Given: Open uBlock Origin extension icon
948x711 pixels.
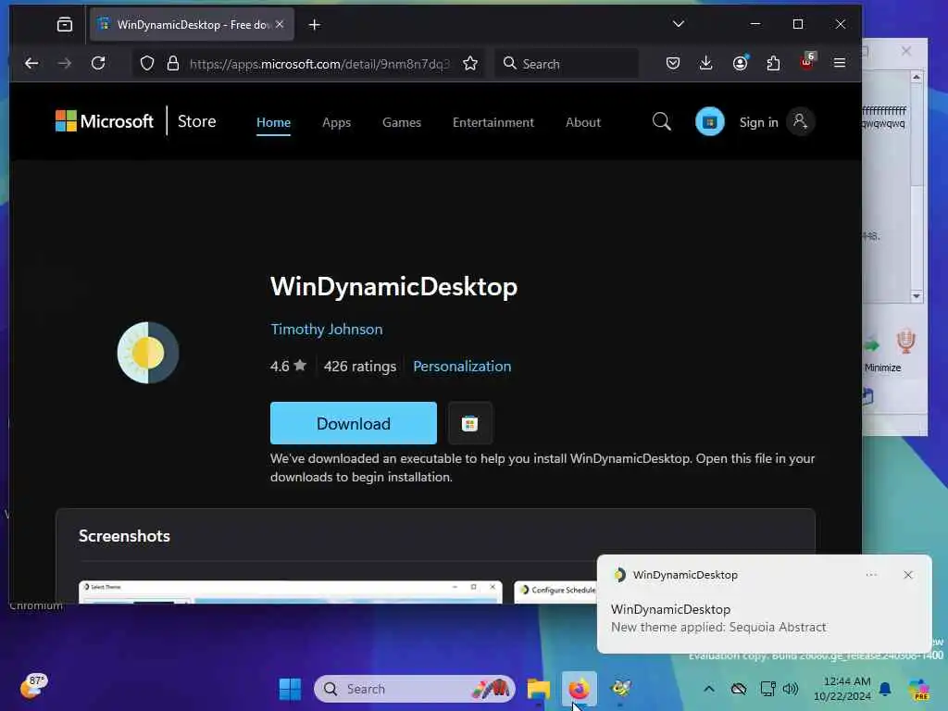Looking at the screenshot, I should pyautogui.click(x=807, y=62).
